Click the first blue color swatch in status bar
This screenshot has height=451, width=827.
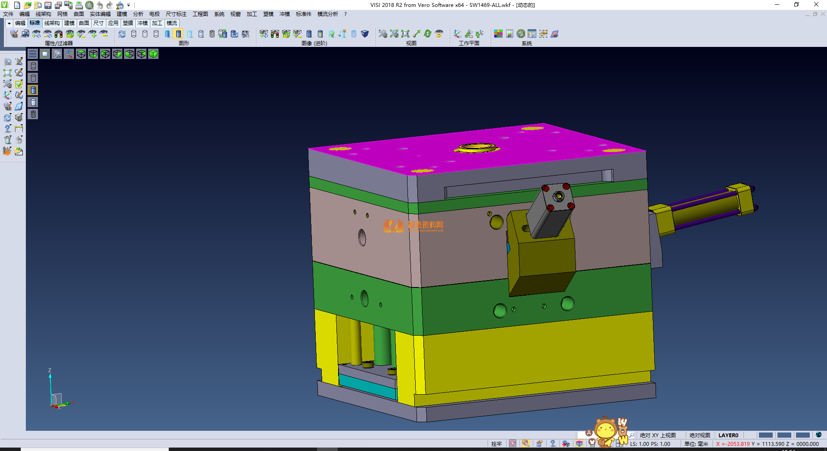pos(765,435)
